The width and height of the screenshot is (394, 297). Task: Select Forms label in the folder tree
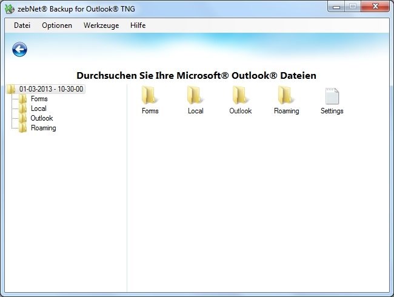[x=39, y=99]
